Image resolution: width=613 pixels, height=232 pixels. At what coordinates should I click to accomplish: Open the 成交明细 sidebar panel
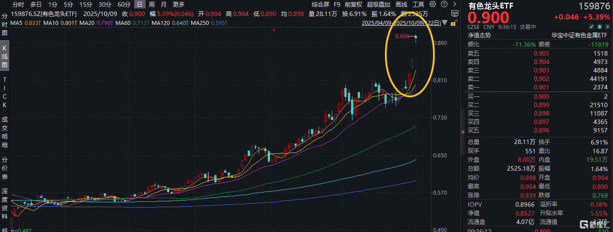(5, 132)
